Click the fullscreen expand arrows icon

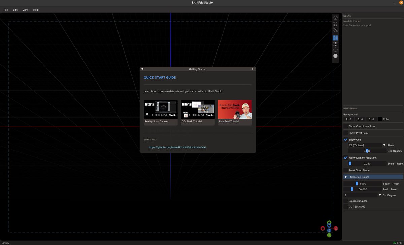(335, 24)
